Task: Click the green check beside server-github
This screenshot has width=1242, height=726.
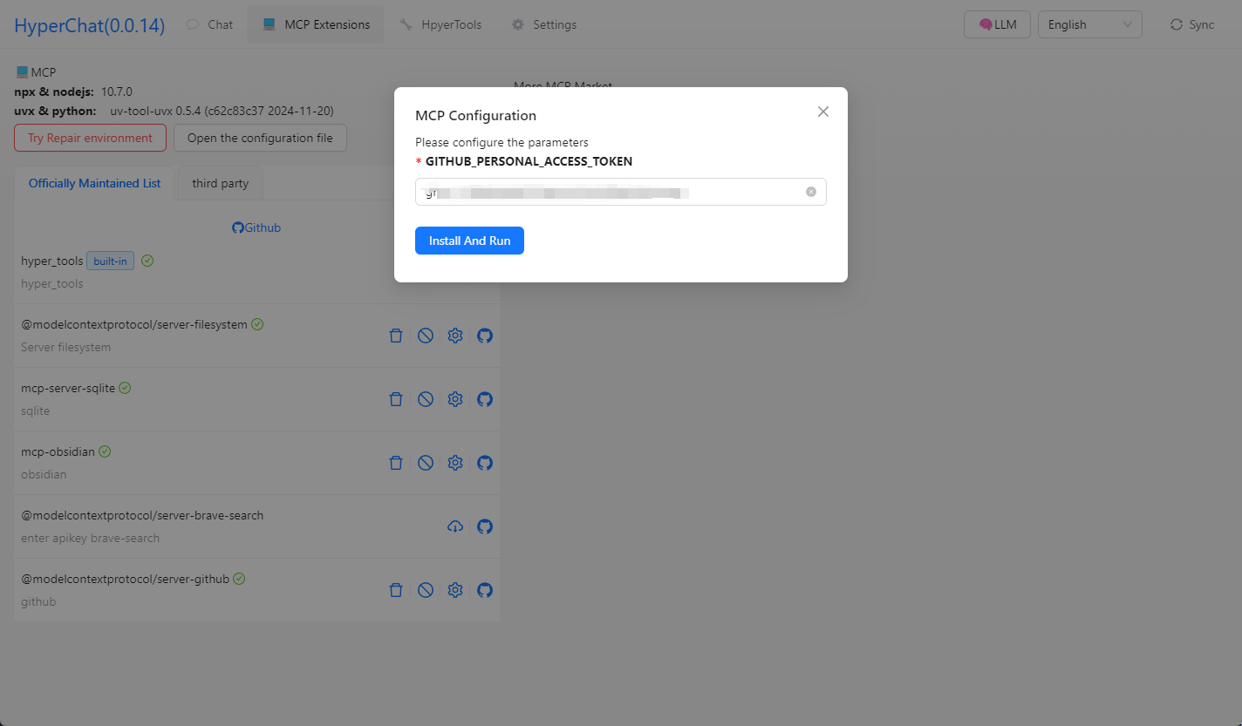Action: point(239,579)
